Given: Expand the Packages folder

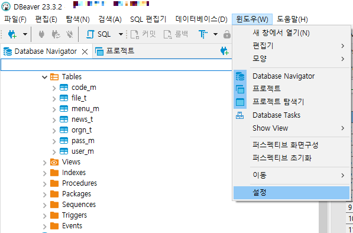Looking at the screenshot, I should coord(44,195).
